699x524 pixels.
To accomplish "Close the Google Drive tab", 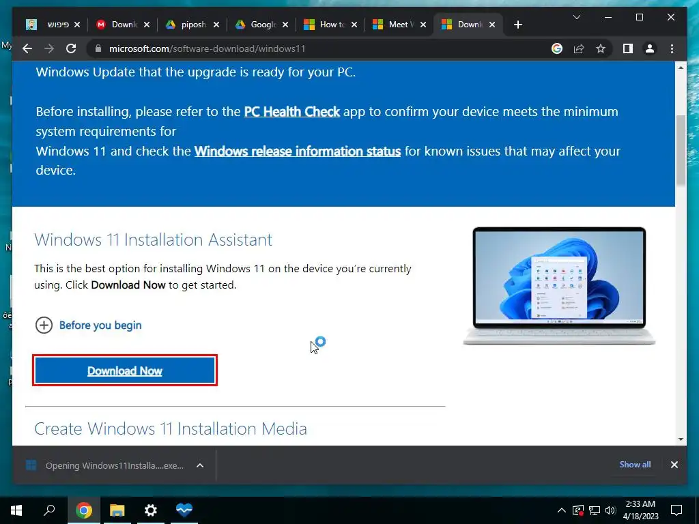I will click(285, 25).
